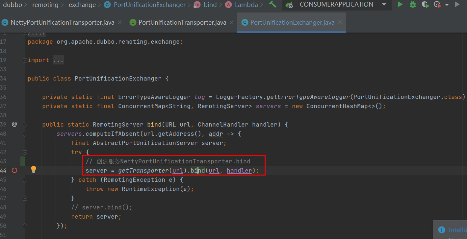Viewport: 467px width, 239px height.
Task: Click the Chinese comment on line 43
Action: [x=168, y=161]
